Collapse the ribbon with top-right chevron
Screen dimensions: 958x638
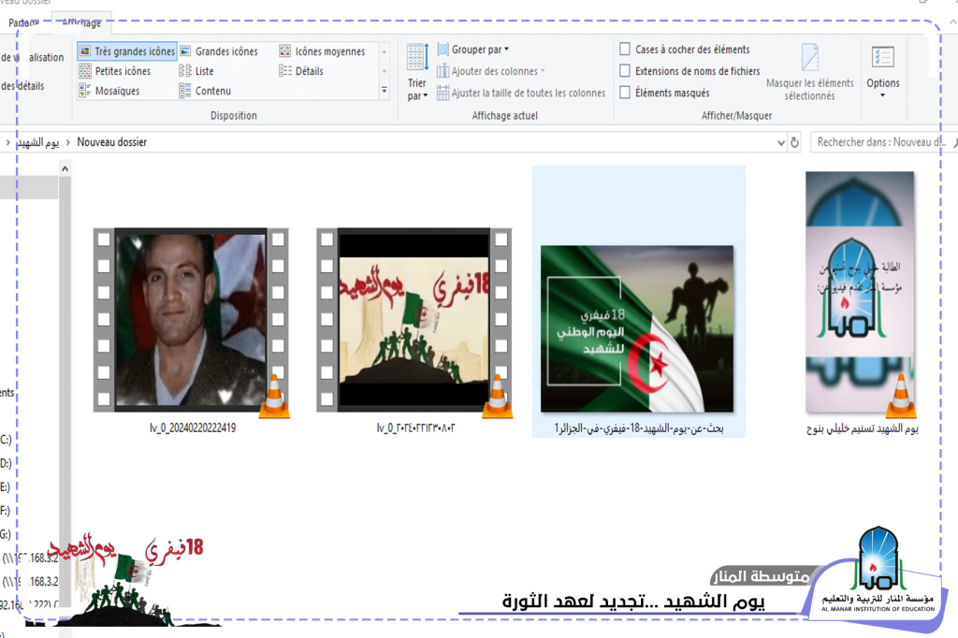coord(952,22)
